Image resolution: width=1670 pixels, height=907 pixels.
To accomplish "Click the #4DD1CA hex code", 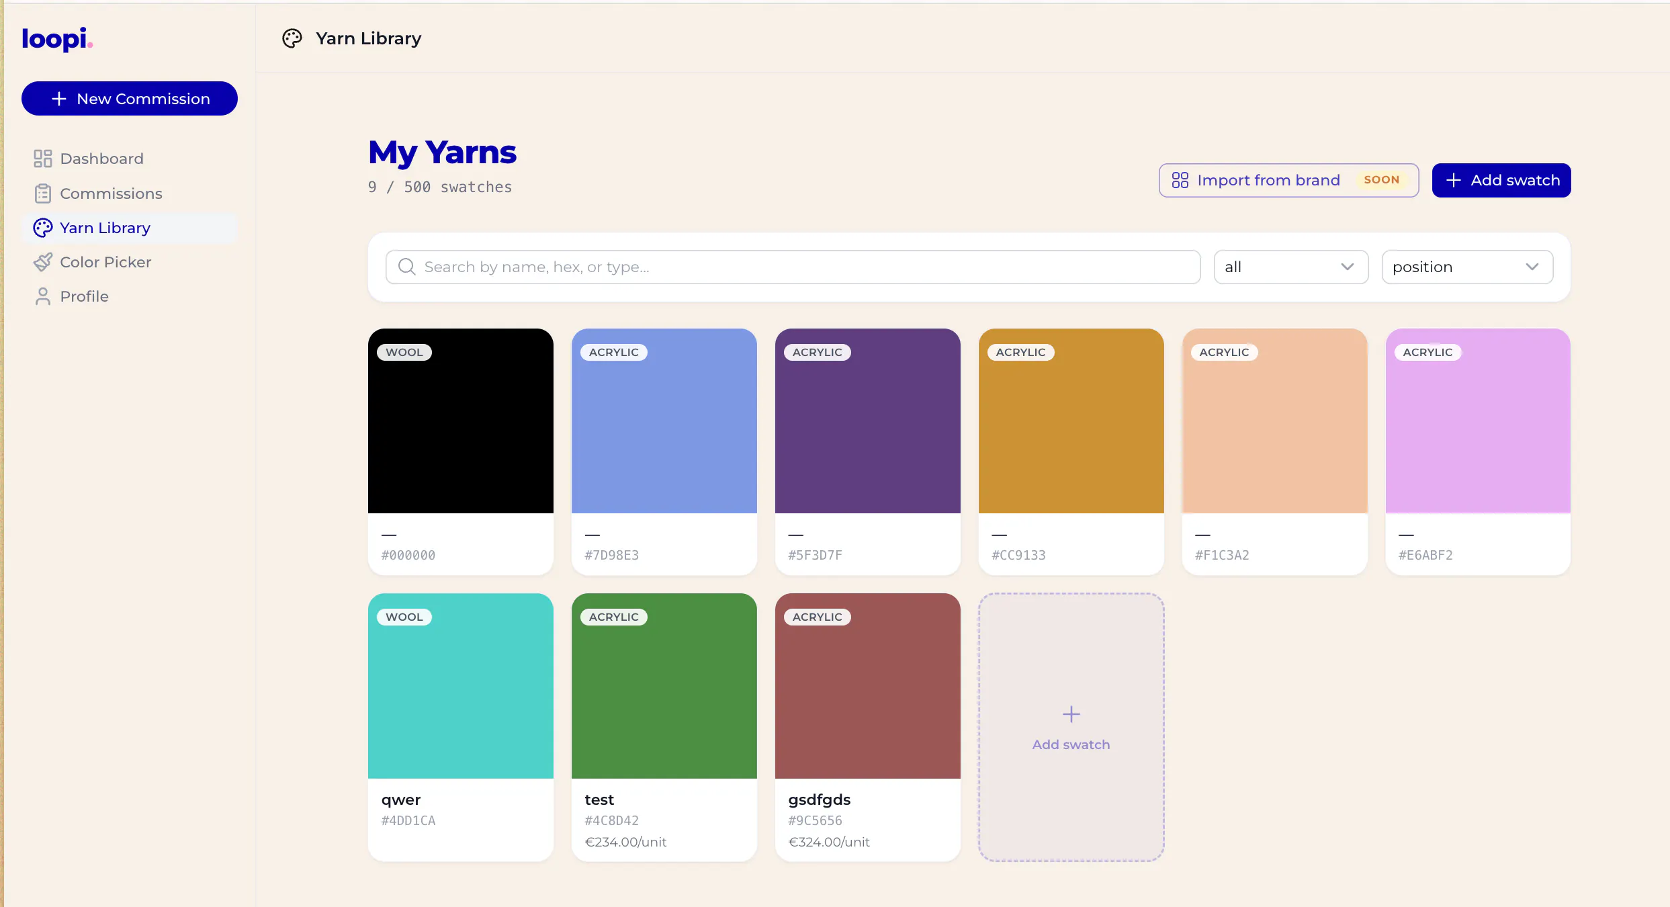I will point(408,820).
